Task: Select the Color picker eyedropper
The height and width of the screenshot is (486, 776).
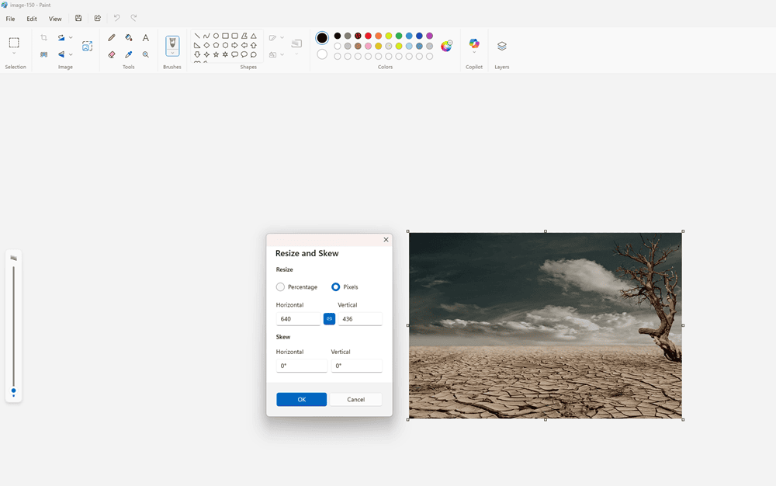Action: point(129,54)
